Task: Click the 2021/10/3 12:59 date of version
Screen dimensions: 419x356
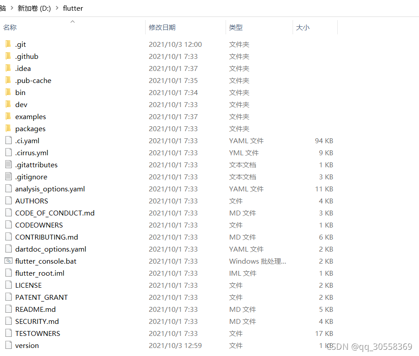Action: [175, 345]
